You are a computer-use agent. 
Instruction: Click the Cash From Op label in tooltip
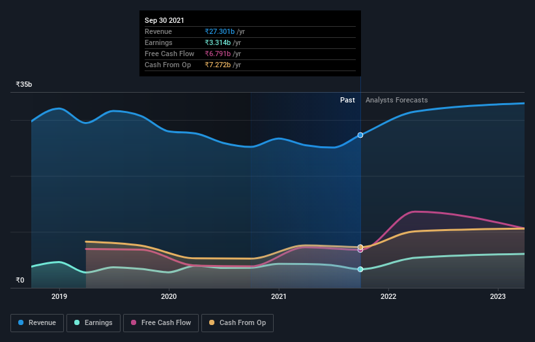pyautogui.click(x=168, y=65)
